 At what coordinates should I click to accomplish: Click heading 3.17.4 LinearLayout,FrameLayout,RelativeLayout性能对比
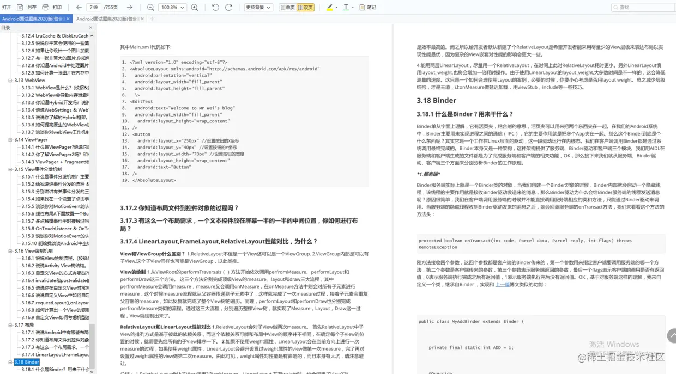coord(219,241)
